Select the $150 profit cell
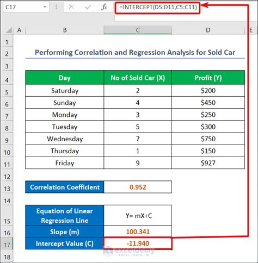Viewport: 258px width, 263px height. click(208, 151)
